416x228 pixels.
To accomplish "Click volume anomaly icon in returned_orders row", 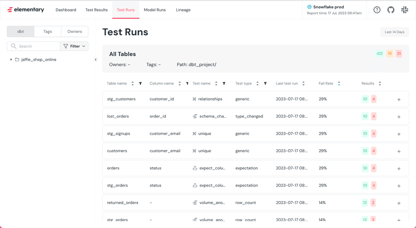I will click(195, 203).
